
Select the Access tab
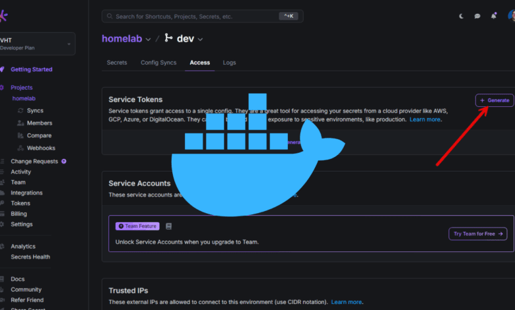point(199,62)
